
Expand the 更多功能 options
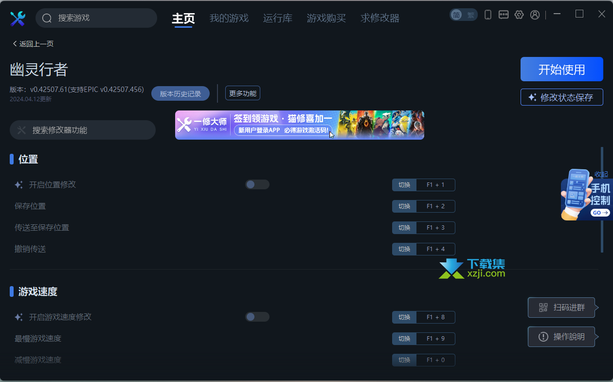coord(243,93)
